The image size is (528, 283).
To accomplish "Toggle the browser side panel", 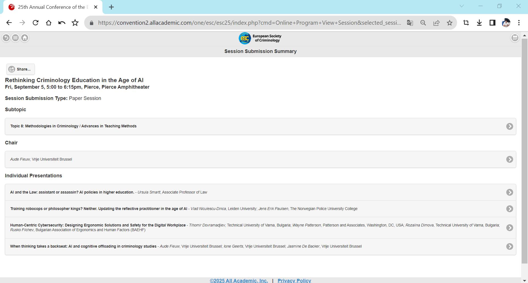I will pos(493,23).
